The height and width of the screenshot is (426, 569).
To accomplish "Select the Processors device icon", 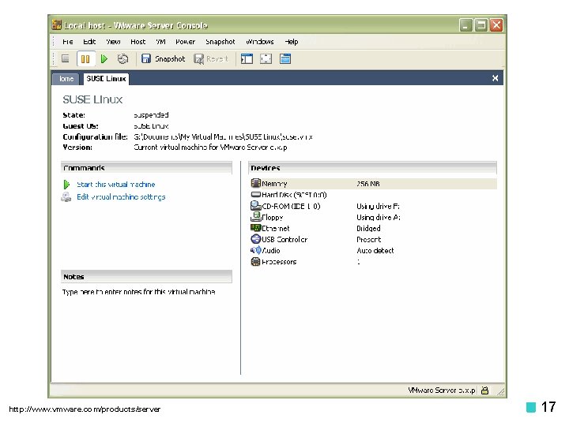I will click(256, 262).
